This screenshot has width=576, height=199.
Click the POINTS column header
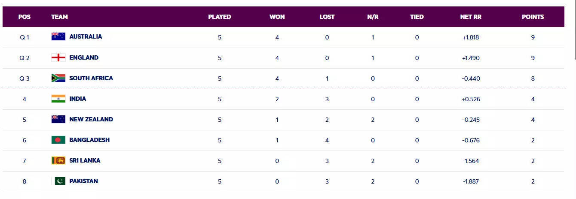pos(533,17)
